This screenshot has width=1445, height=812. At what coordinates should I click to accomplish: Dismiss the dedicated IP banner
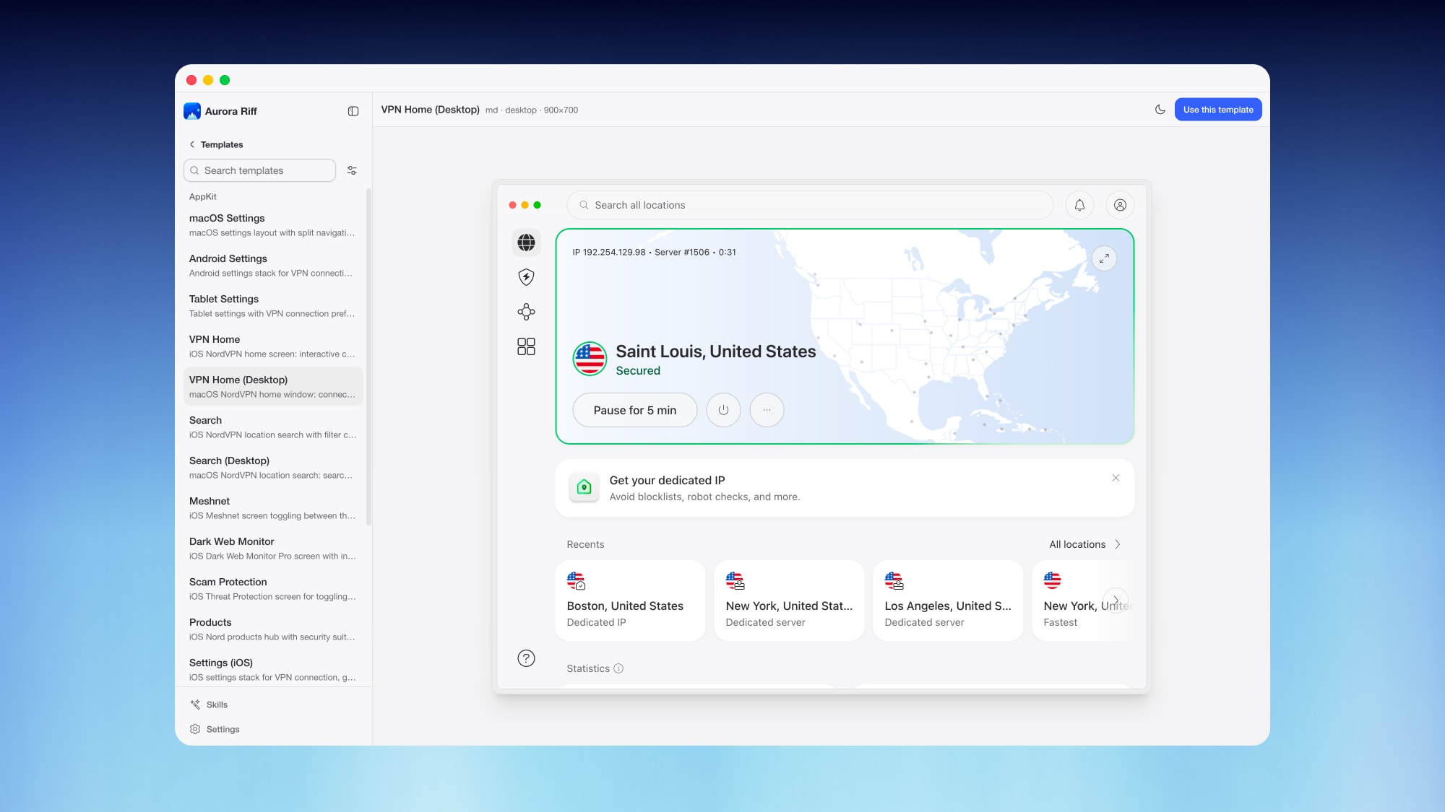click(1116, 478)
